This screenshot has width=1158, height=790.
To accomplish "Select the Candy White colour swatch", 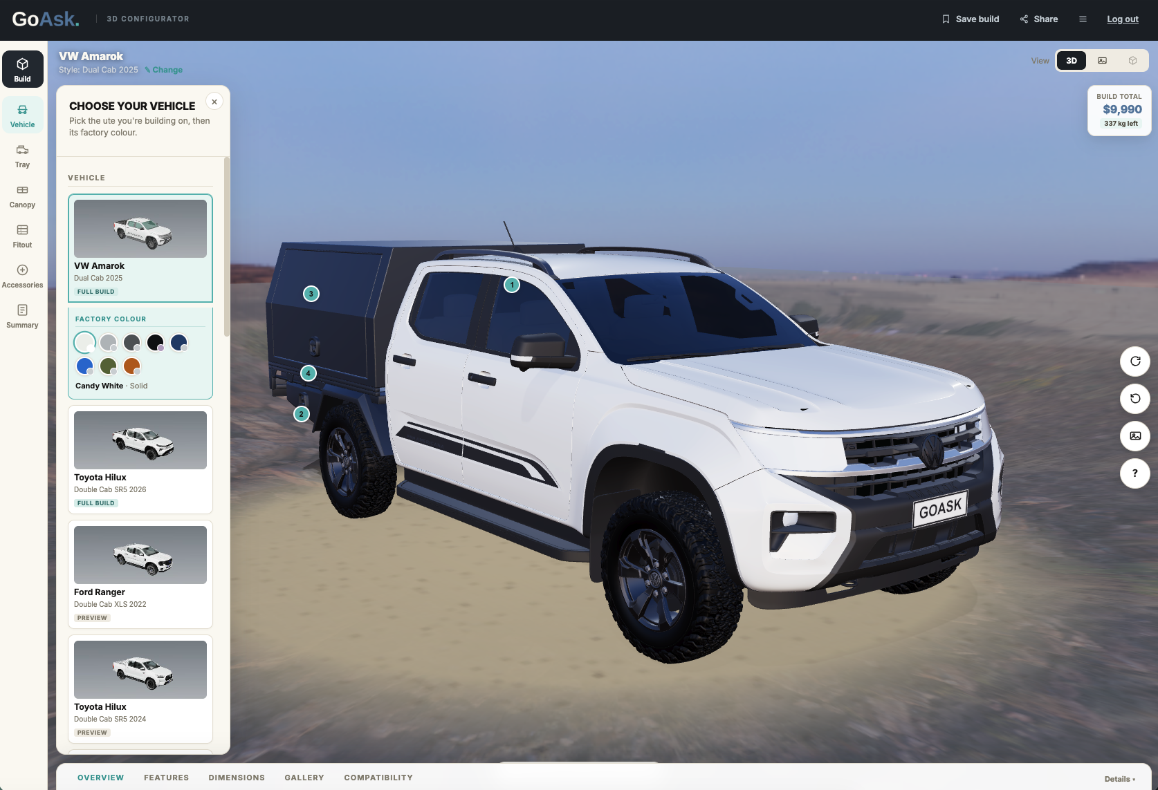I will click(85, 342).
